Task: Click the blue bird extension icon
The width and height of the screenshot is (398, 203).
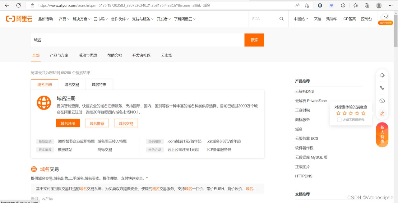Action: point(331,5)
